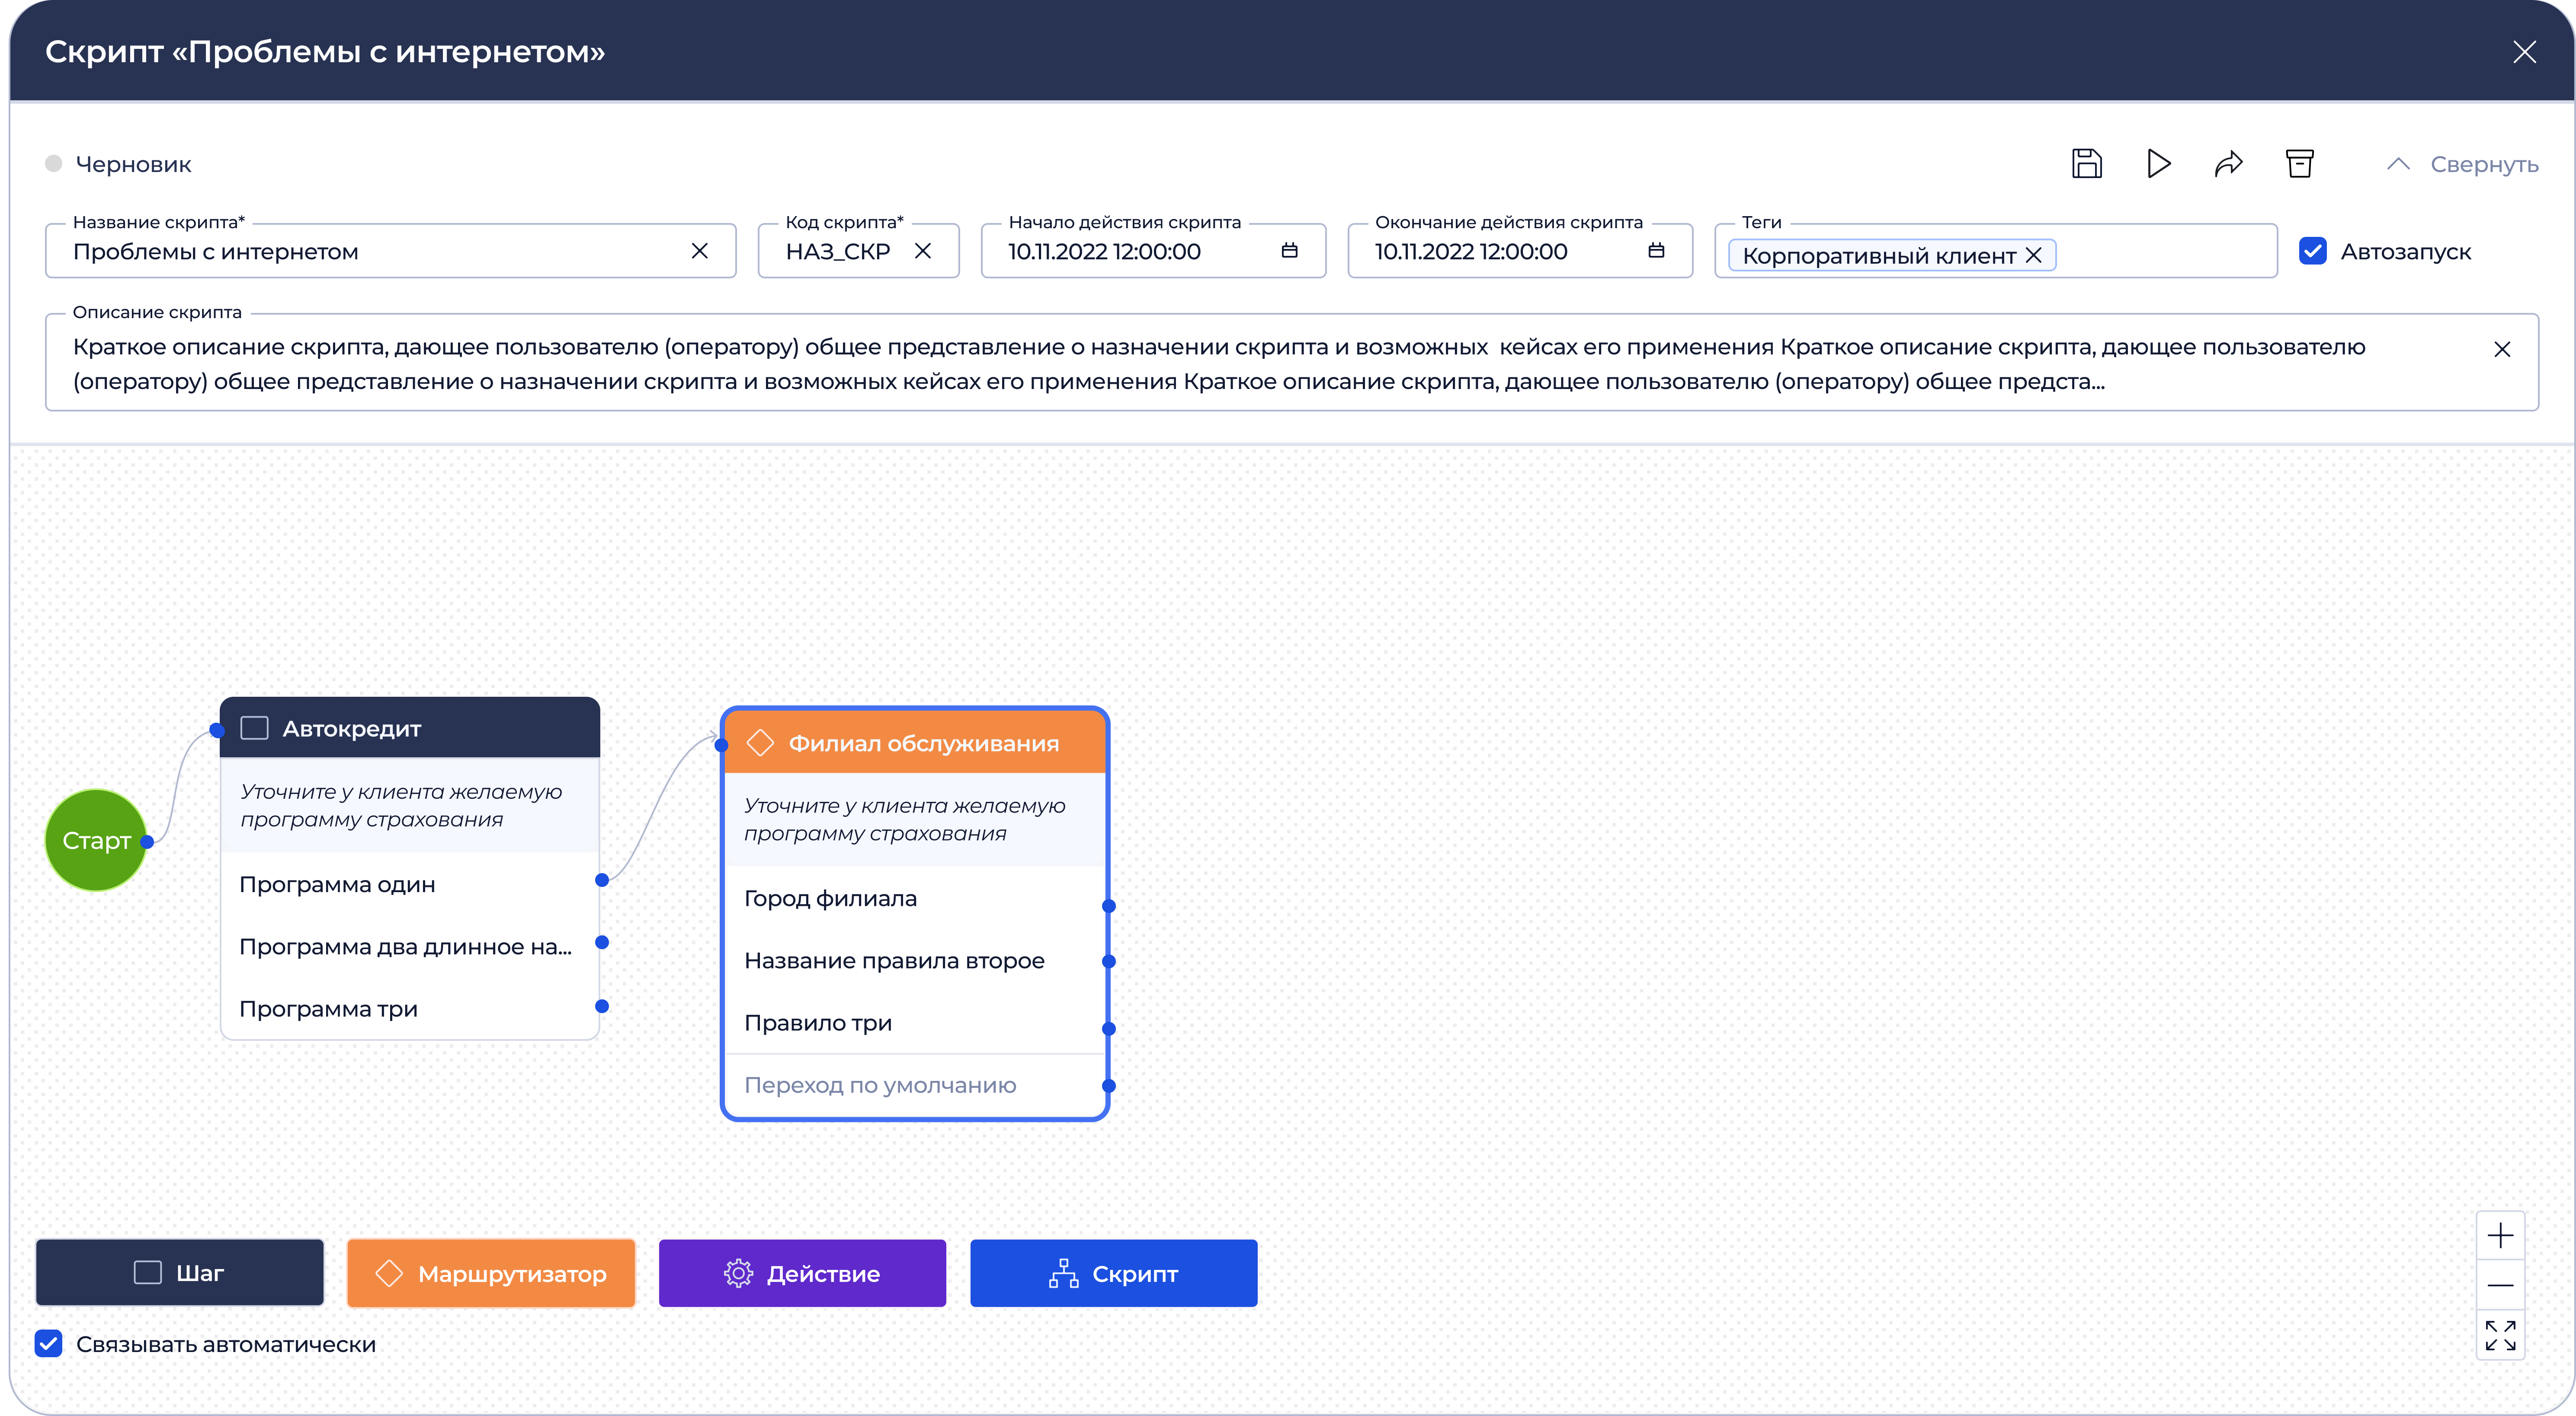Close the script dialog window
The height and width of the screenshot is (1416, 2576).
click(x=2524, y=52)
